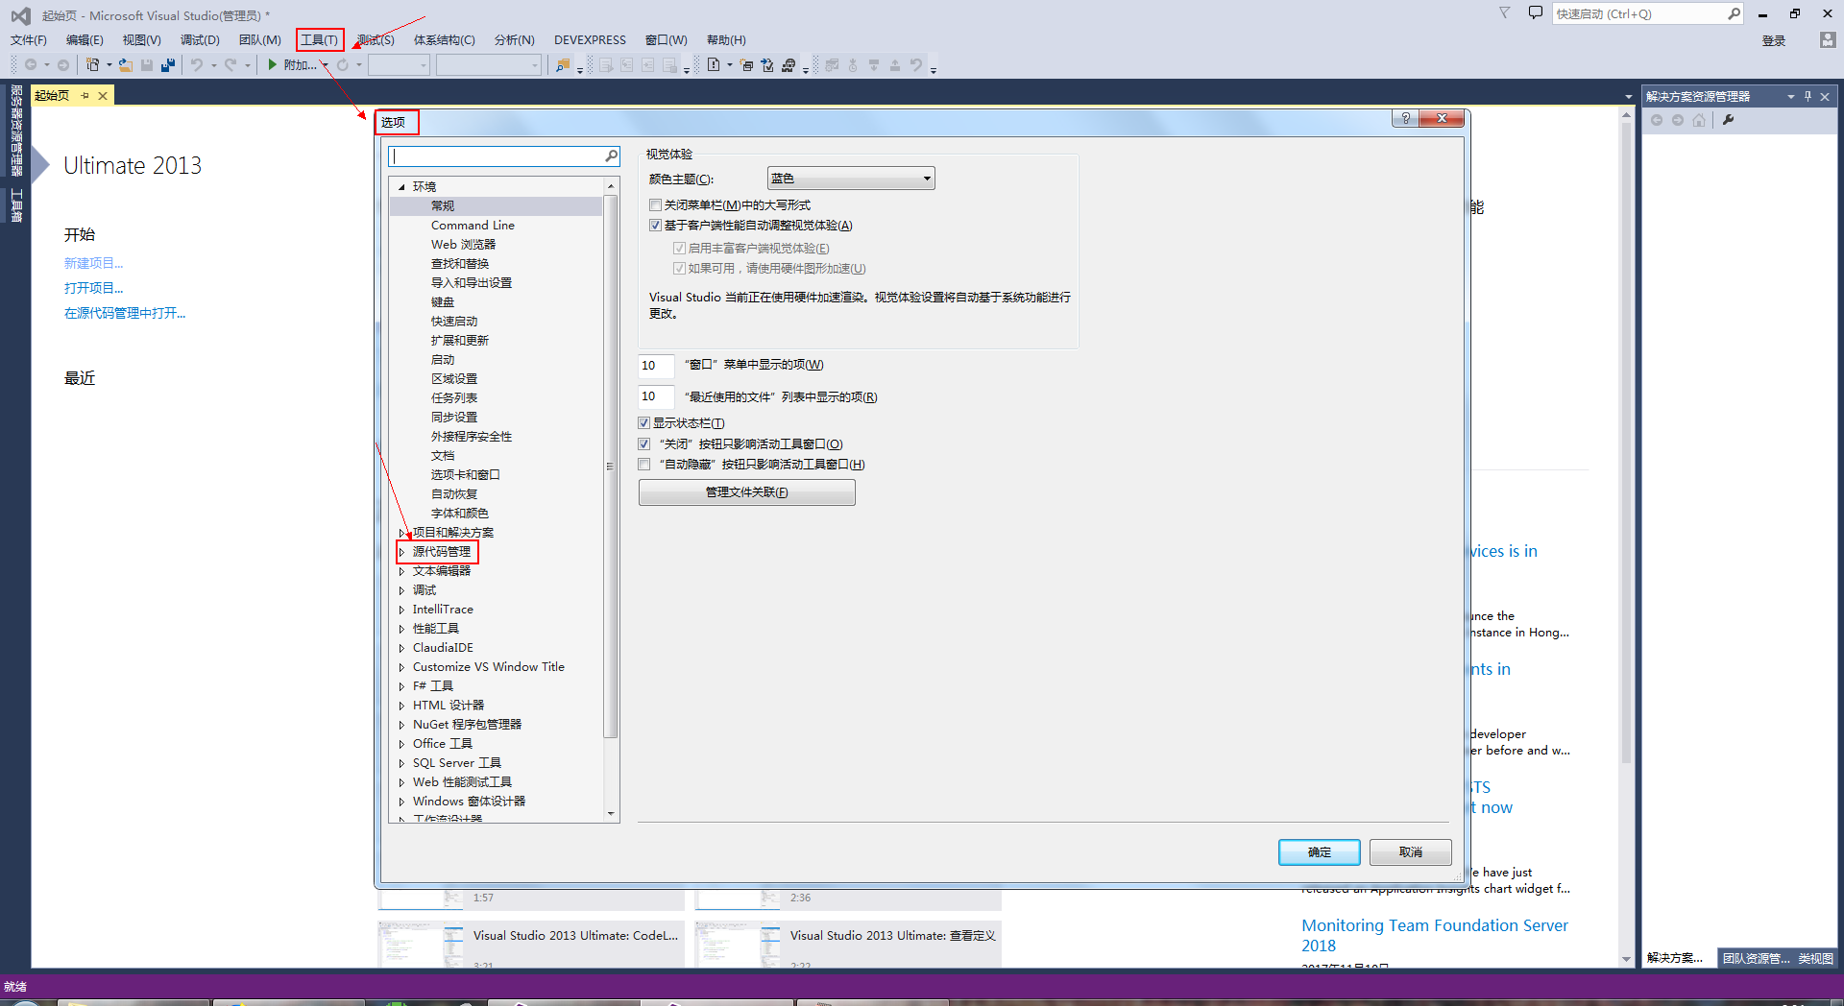Click Solution Explorer forward arrow icon
Viewport: 1844px width, 1006px height.
click(x=1678, y=120)
